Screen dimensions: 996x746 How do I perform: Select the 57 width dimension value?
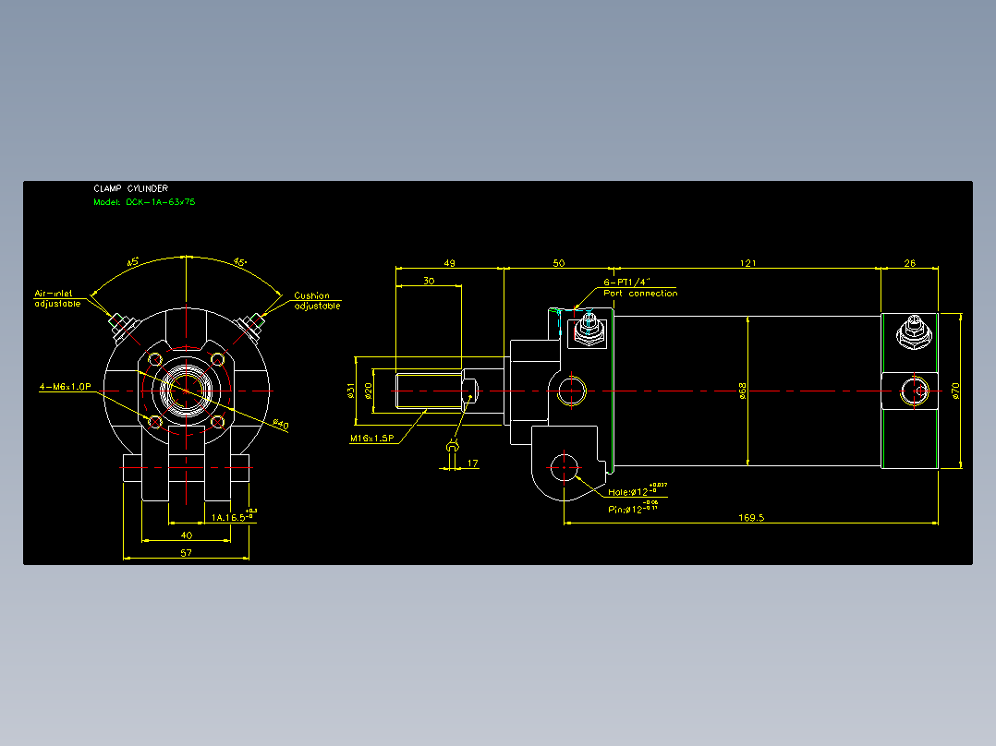(x=186, y=553)
